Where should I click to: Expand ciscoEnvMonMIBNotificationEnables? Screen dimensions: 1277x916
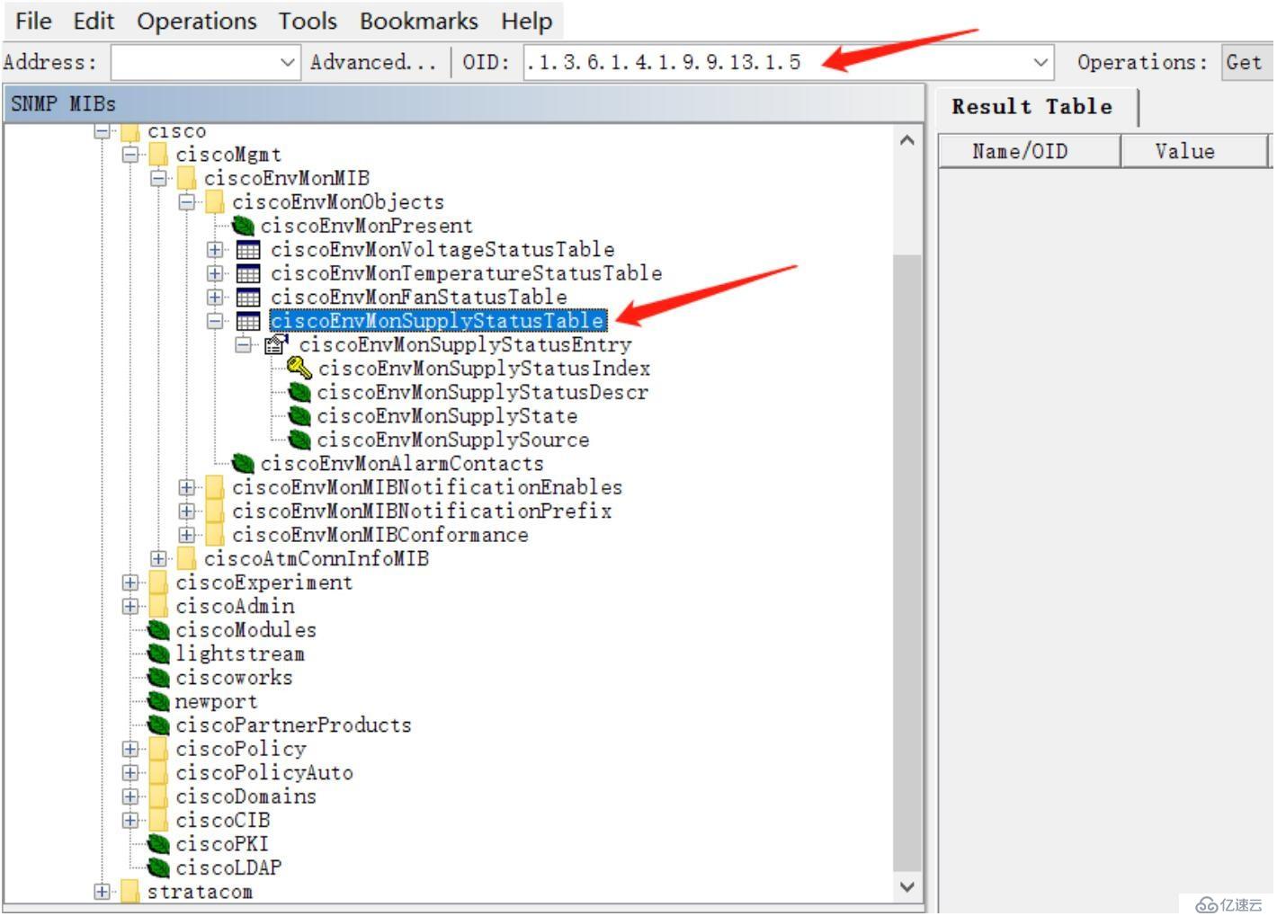coord(186,487)
